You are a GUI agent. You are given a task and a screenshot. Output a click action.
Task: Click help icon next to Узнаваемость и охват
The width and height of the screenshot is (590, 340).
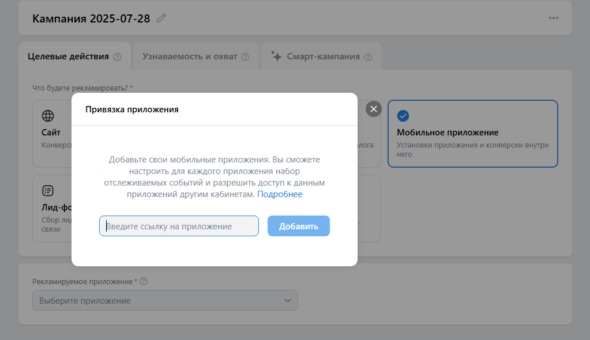pos(245,57)
